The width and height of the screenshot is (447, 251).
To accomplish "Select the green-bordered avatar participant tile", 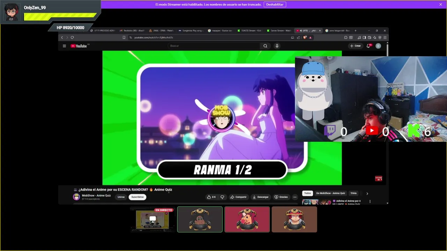I will point(200,219).
